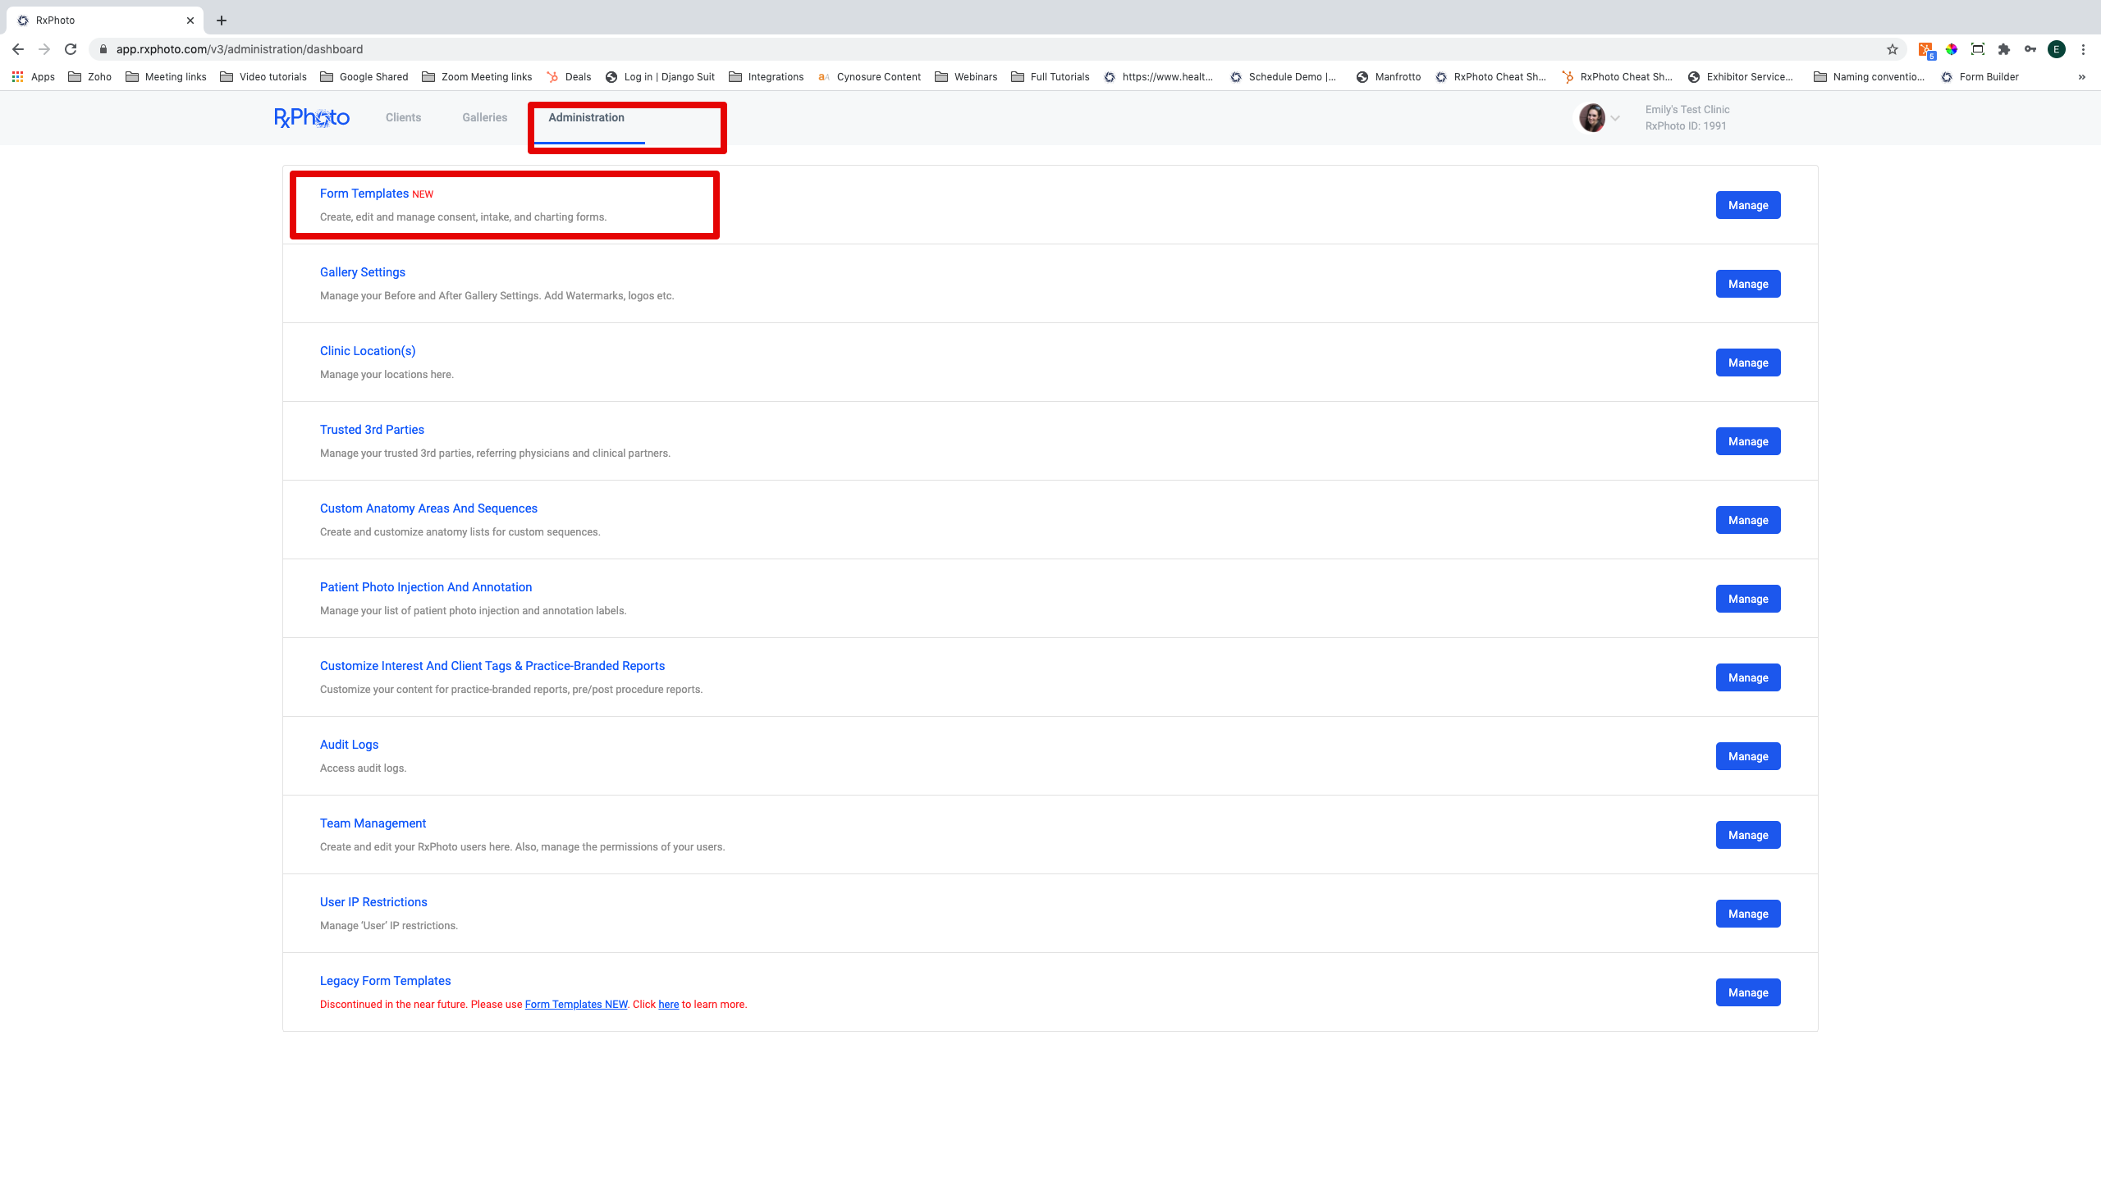This screenshot has height=1181, width=2101.
Task: Click the RxPhoto logo
Action: click(x=312, y=118)
